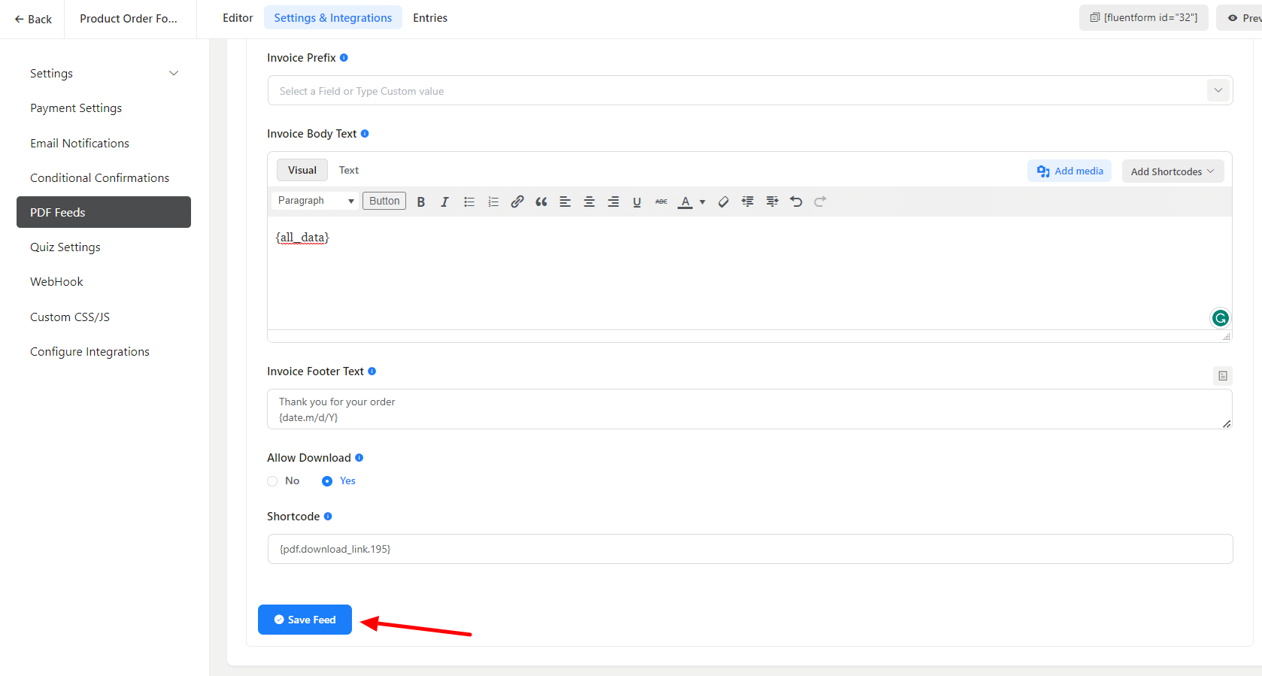The height and width of the screenshot is (676, 1262).
Task: Click the undo icon in the toolbar
Action: [796, 202]
